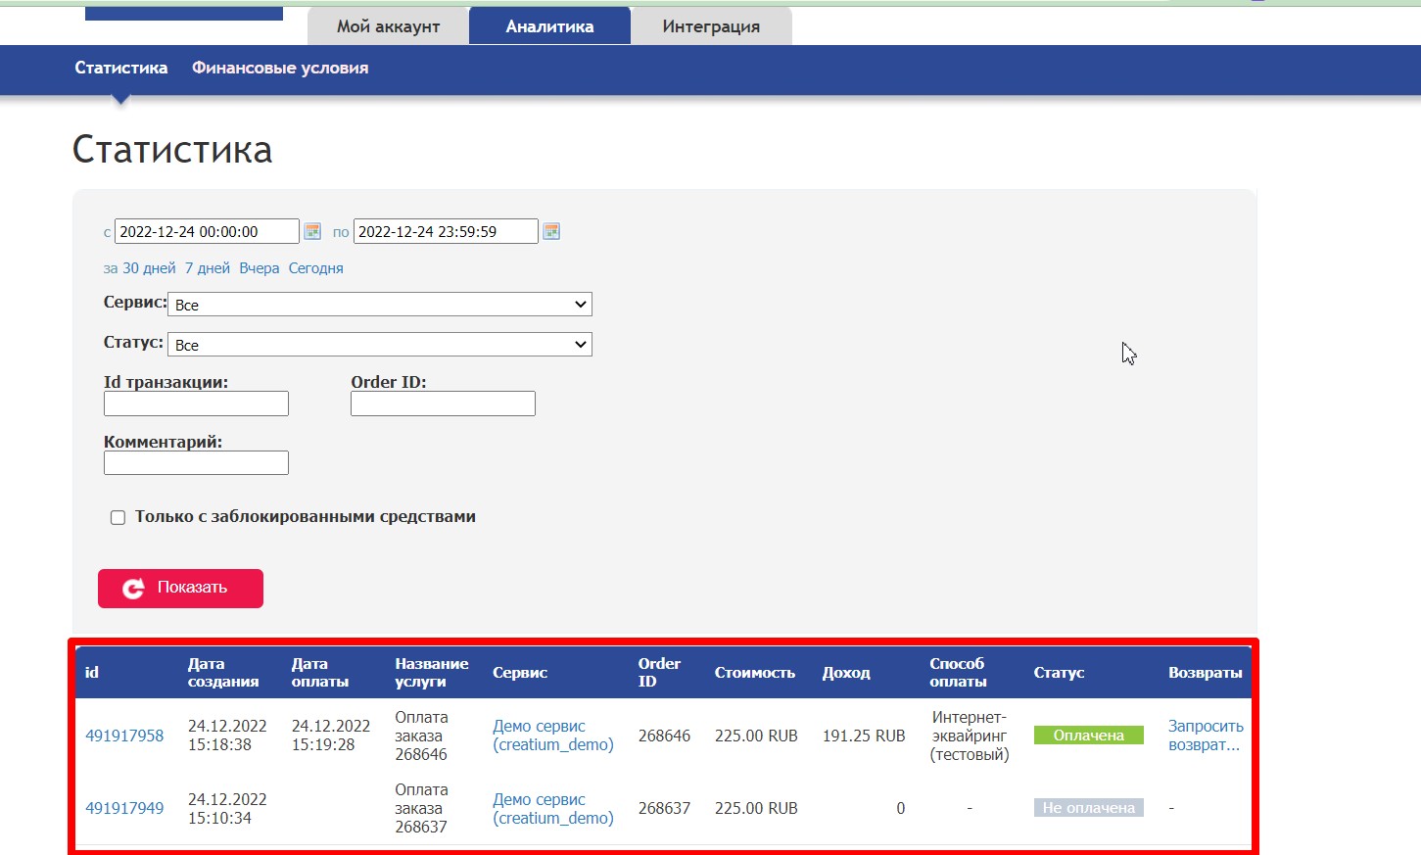Image resolution: width=1421 pixels, height=855 pixels.
Task: Select the Сегодня period link
Action: pyautogui.click(x=316, y=268)
